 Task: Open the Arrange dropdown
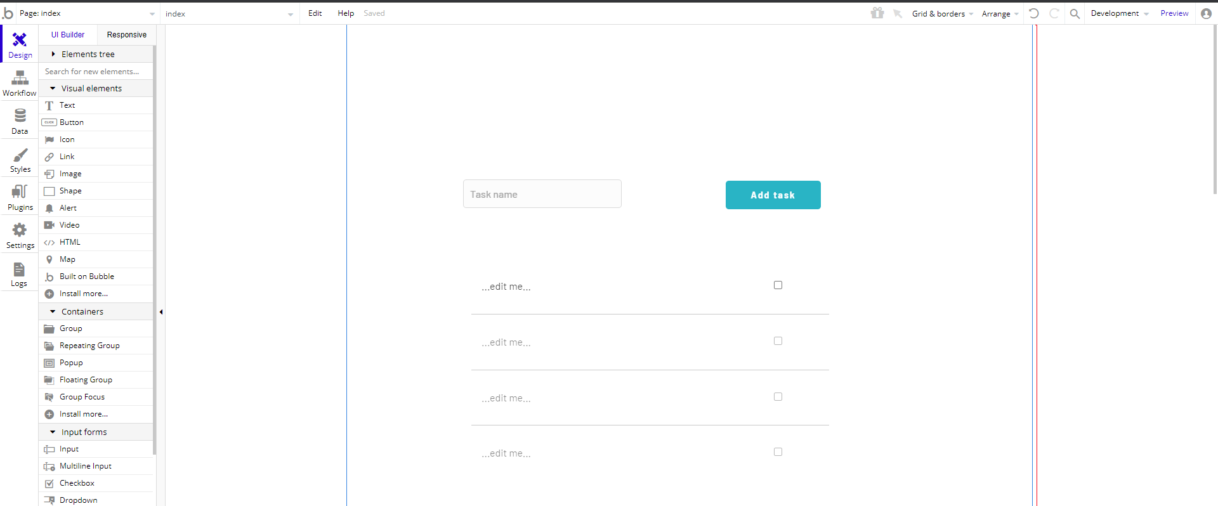click(x=1000, y=13)
